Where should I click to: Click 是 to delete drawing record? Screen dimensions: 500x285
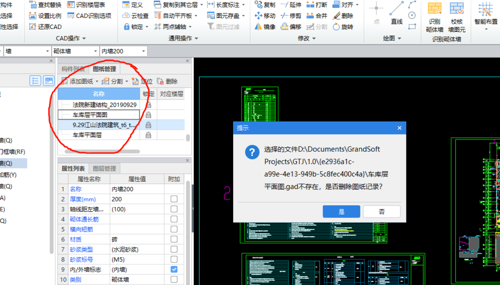click(341, 211)
